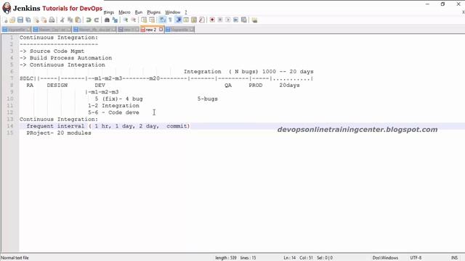The width and height of the screenshot is (465, 261).
Task: Undo the last edit with Undo icon
Action: pyautogui.click(x=89, y=20)
